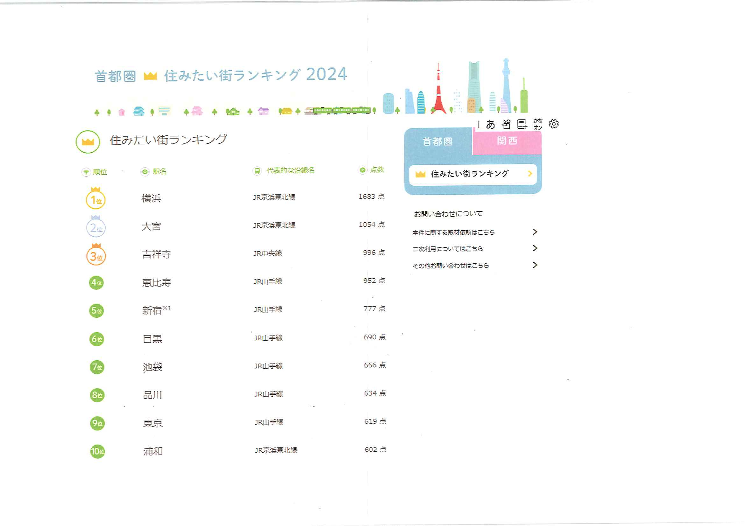Click the 順位 column header icon
The height and width of the screenshot is (526, 745).
(x=86, y=172)
